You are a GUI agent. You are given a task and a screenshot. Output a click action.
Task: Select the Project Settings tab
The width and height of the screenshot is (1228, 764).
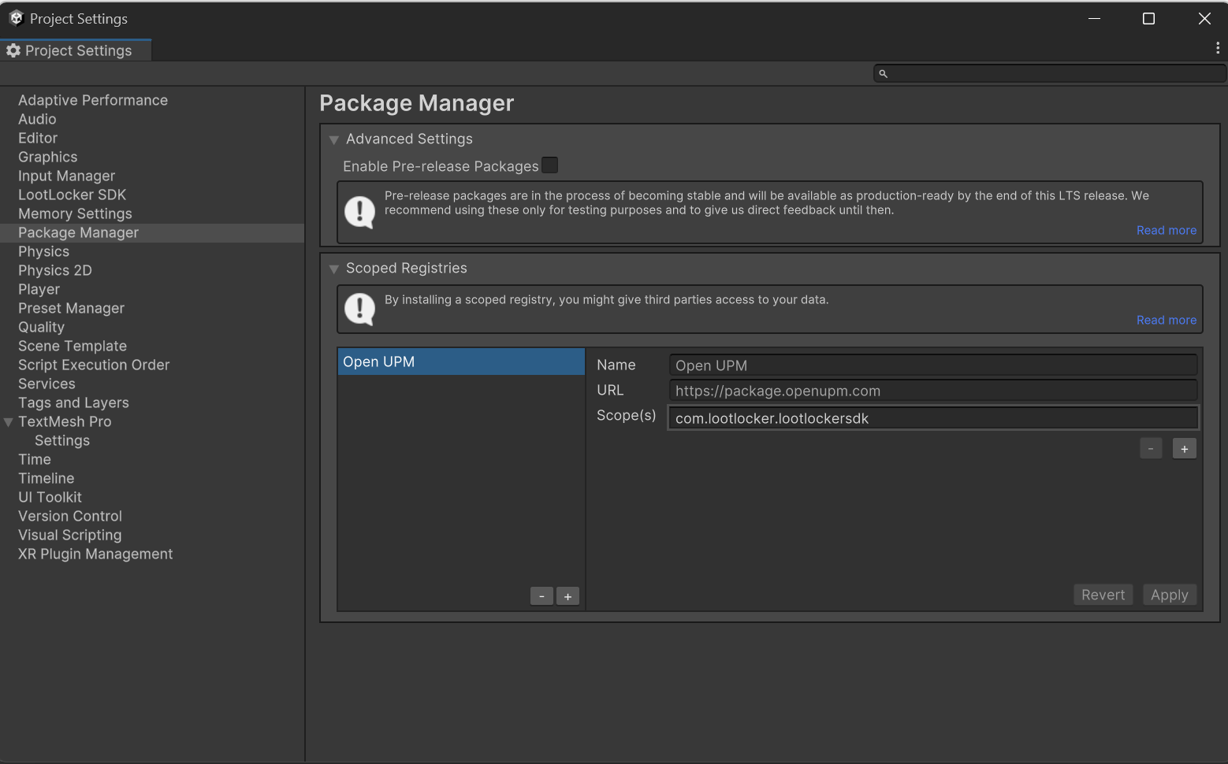76,50
